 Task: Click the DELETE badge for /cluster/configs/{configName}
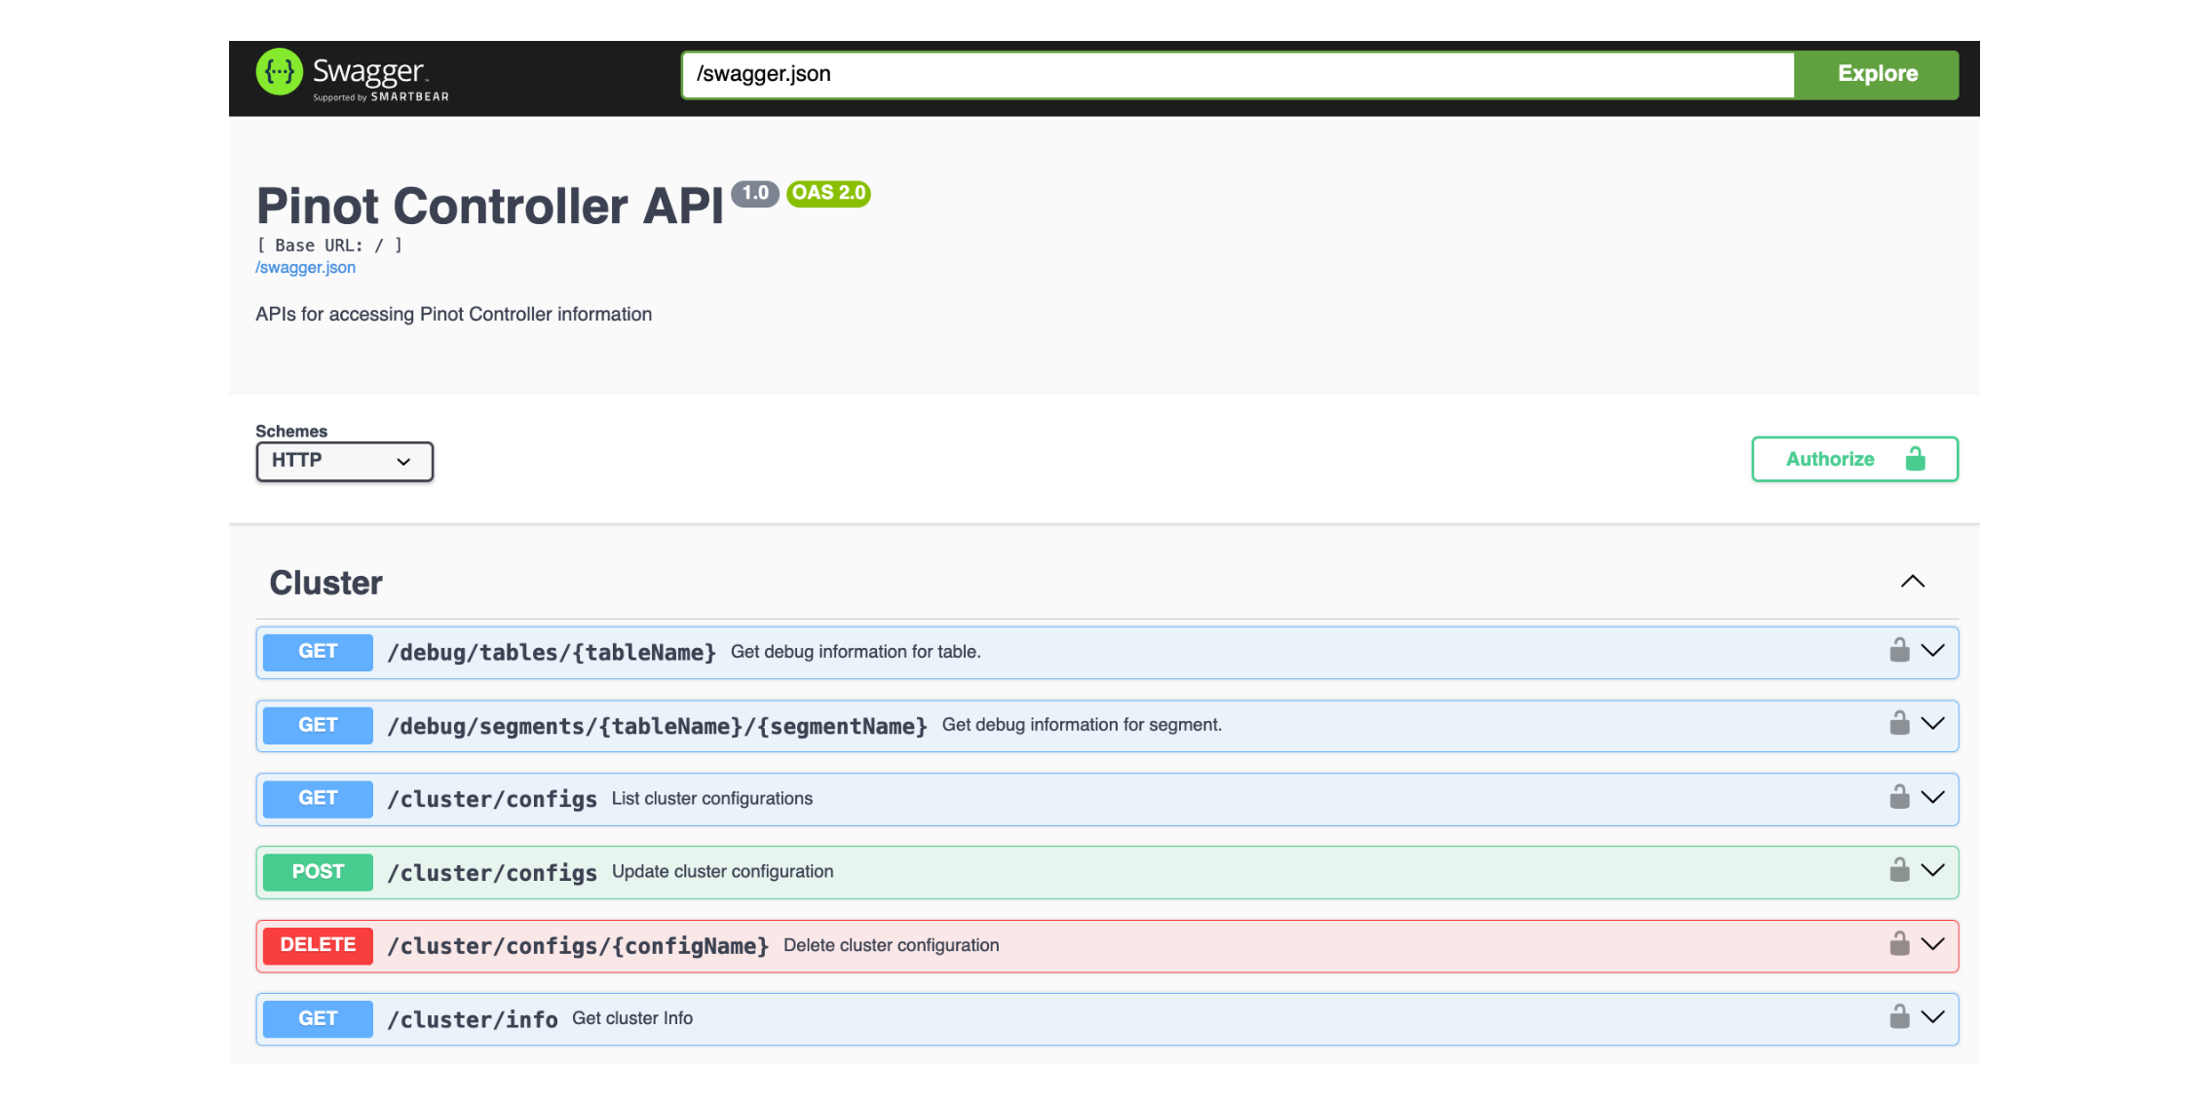[318, 946]
